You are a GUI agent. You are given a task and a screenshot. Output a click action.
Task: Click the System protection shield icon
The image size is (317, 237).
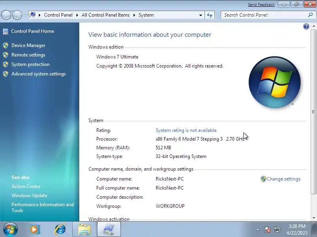(6, 64)
